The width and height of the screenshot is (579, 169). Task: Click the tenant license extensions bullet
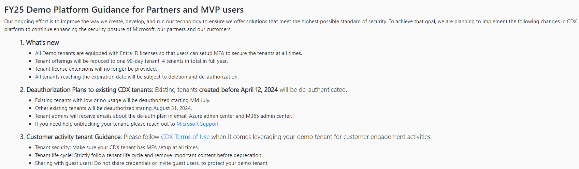[96, 69]
